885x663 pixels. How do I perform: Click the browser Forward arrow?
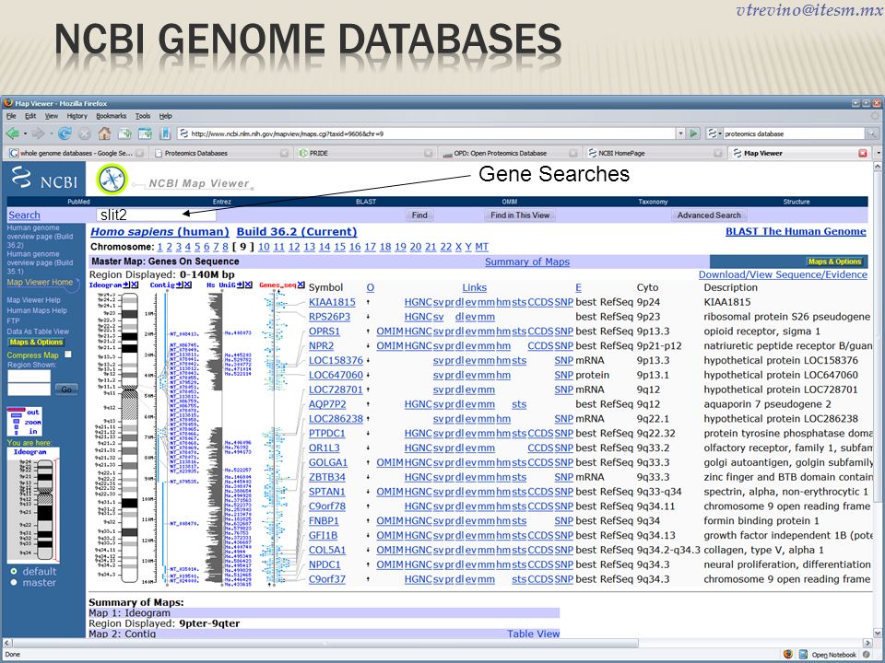(38, 134)
